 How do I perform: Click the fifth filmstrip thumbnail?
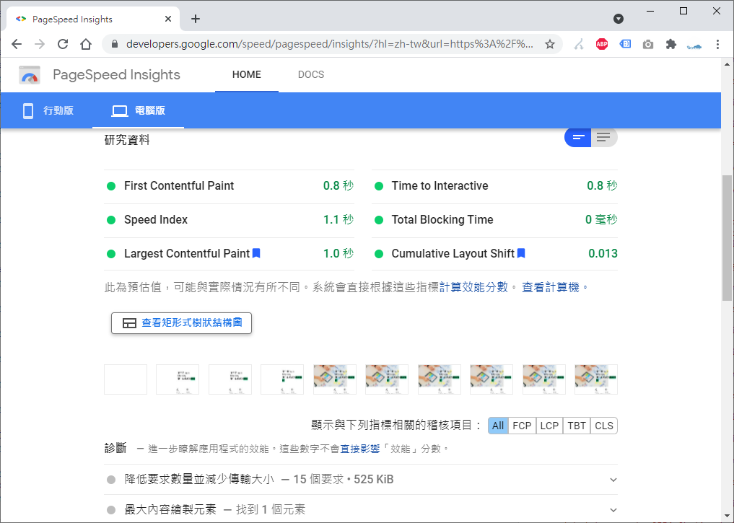tap(335, 379)
